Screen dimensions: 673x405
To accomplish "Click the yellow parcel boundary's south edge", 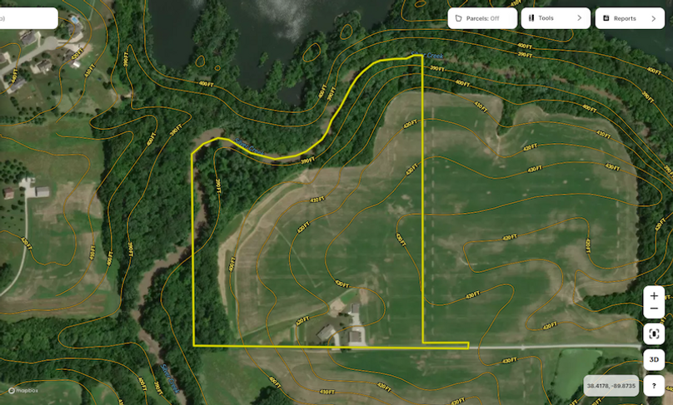I will coord(308,346).
